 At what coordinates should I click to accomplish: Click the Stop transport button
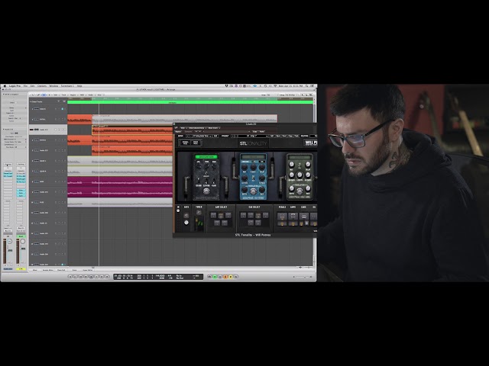click(x=91, y=276)
